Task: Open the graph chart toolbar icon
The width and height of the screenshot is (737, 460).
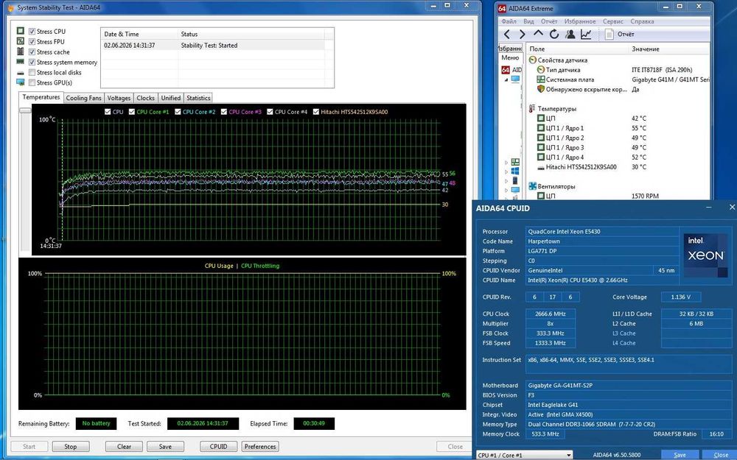Action: pos(586,35)
